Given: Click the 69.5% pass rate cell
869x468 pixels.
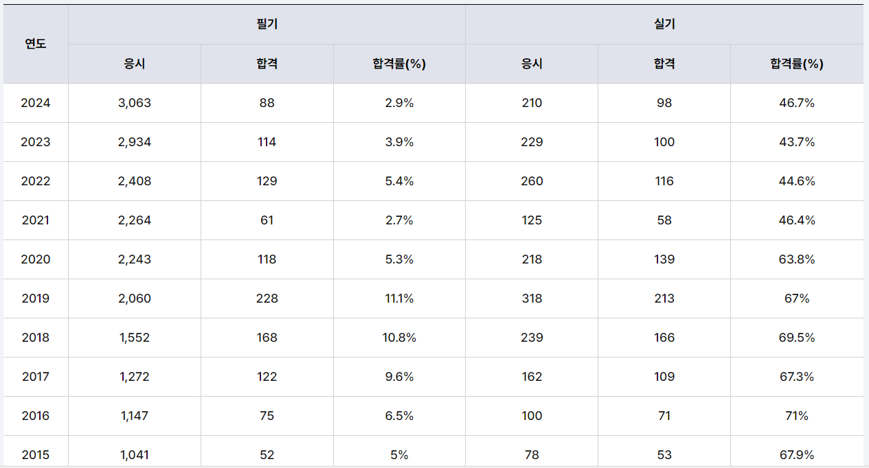Looking at the screenshot, I should (x=796, y=338).
